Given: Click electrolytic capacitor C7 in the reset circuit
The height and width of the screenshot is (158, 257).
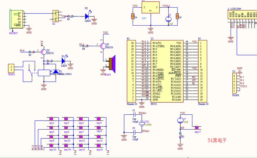Looking at the screenshot, I should (180, 120).
